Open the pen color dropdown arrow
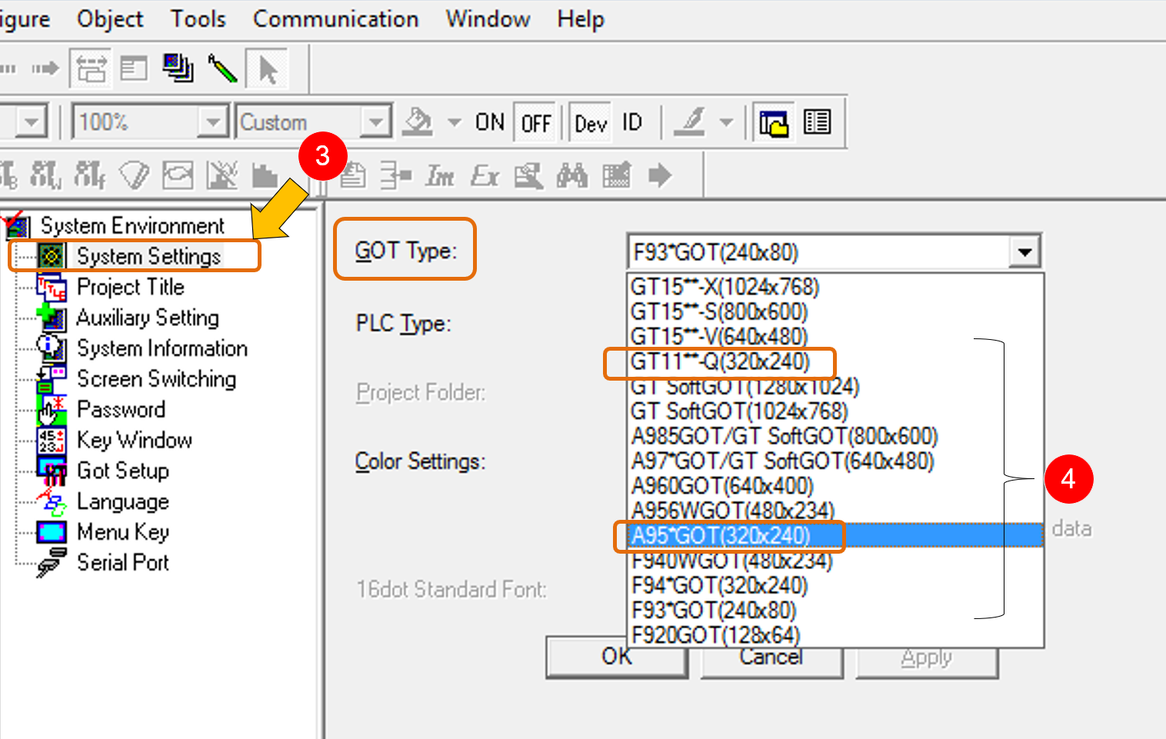The width and height of the screenshot is (1166, 739). click(726, 122)
